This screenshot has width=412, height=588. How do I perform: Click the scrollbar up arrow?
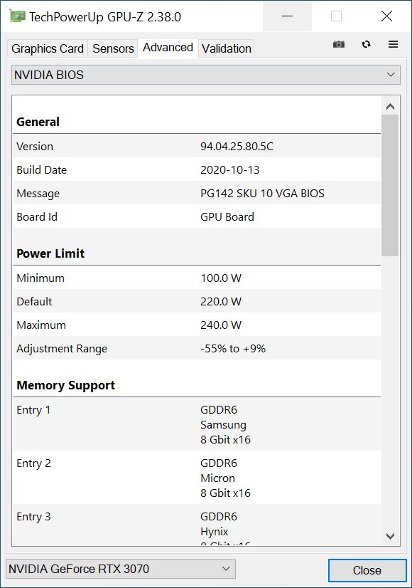pyautogui.click(x=390, y=107)
